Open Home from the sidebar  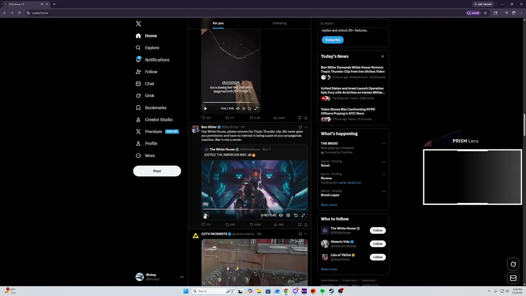click(147, 36)
